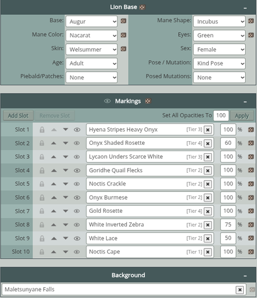Lock Slot 1 marking
This screenshot has width=257, height=298.
click(x=42, y=130)
